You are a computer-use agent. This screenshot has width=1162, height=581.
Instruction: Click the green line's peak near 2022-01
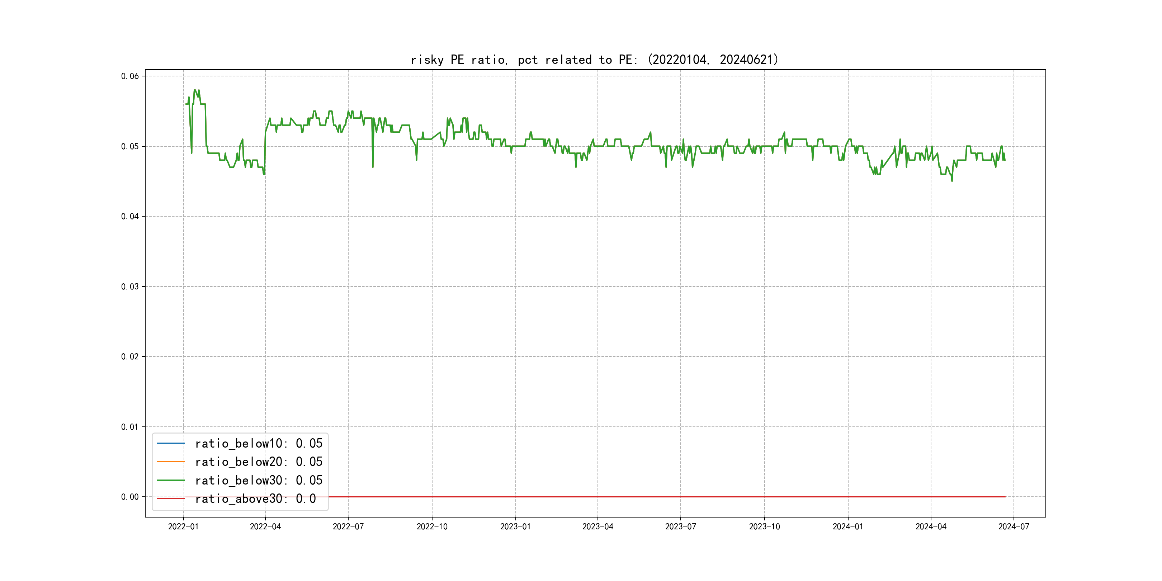click(x=195, y=90)
